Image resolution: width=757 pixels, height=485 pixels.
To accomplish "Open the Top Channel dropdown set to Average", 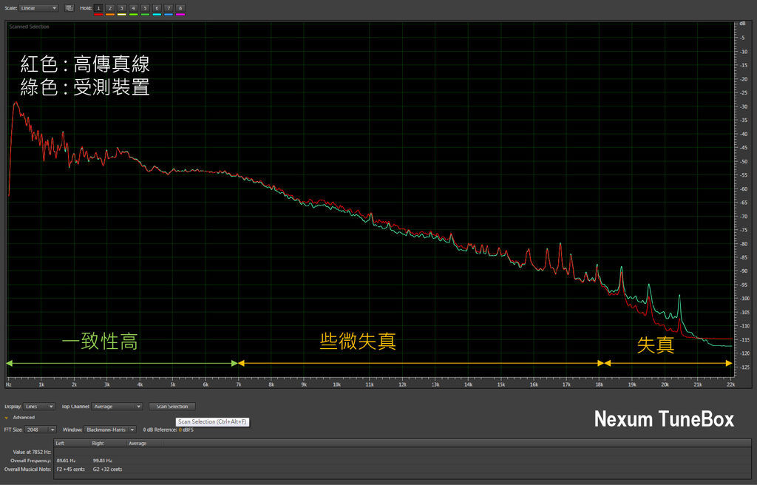I will click(117, 407).
